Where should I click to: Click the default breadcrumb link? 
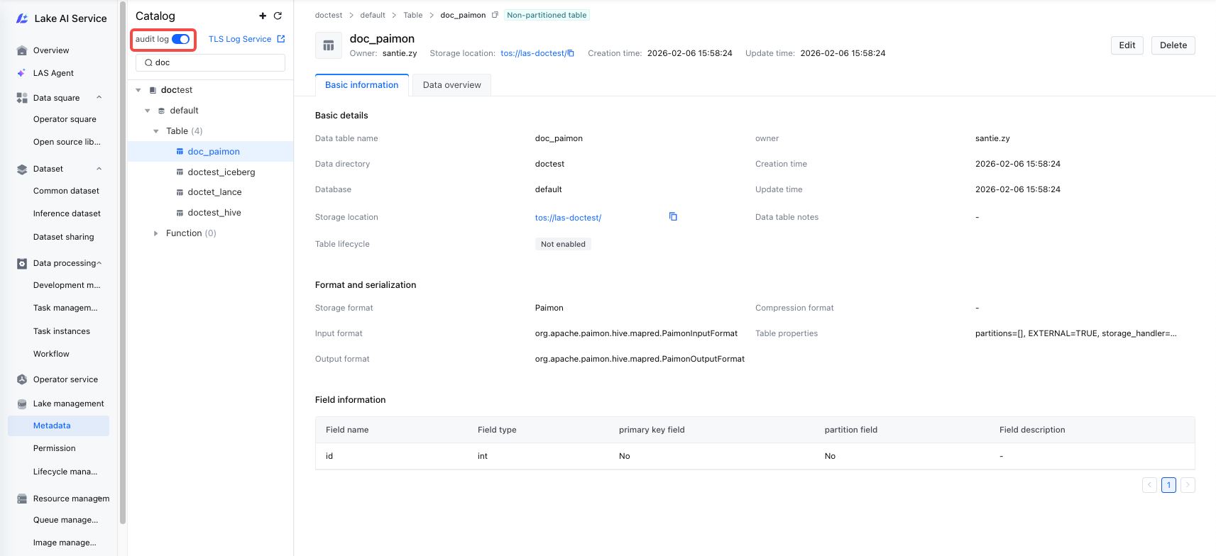click(373, 15)
